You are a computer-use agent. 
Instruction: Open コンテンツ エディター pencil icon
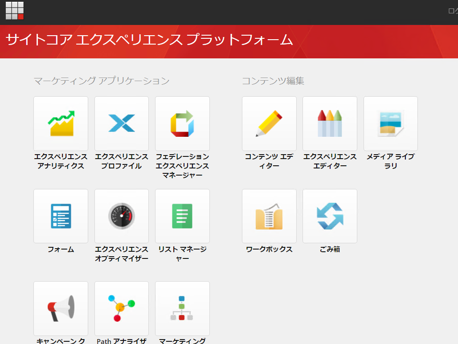point(269,123)
